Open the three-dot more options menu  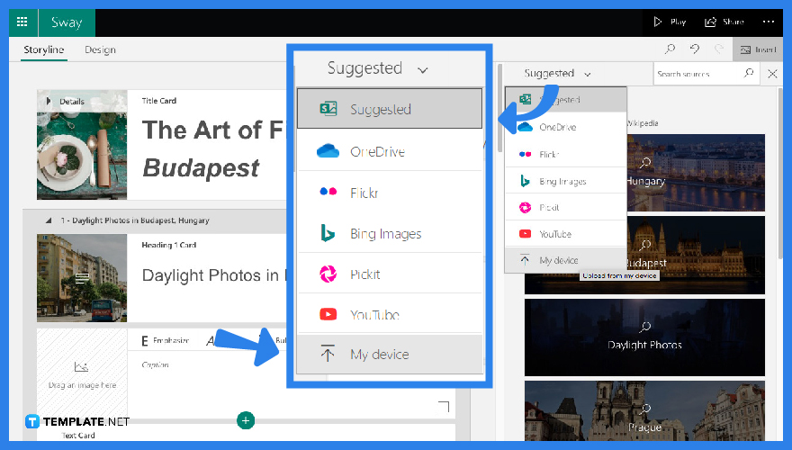click(769, 22)
